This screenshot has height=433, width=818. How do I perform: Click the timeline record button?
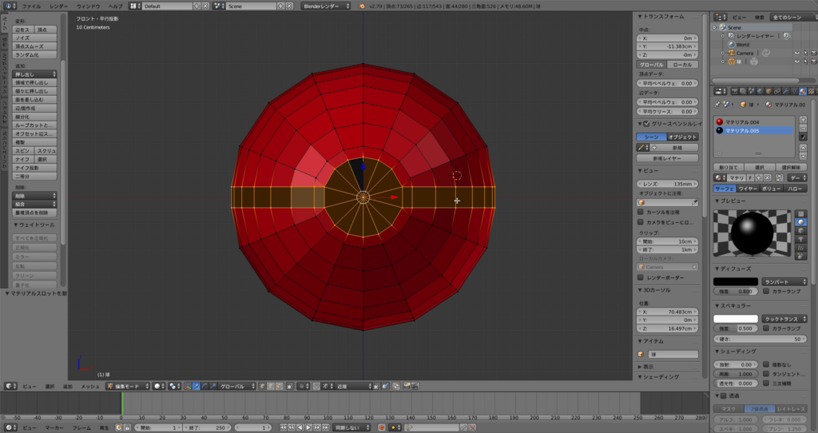pyautogui.click(x=382, y=427)
